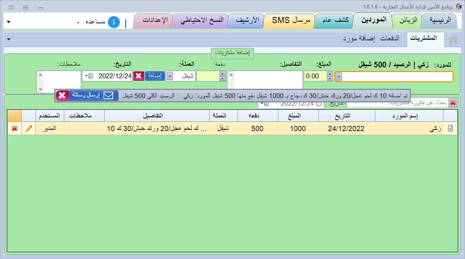465x259 pixels.
Task: Expand the supplier name combo box arrow
Action: click(339, 77)
